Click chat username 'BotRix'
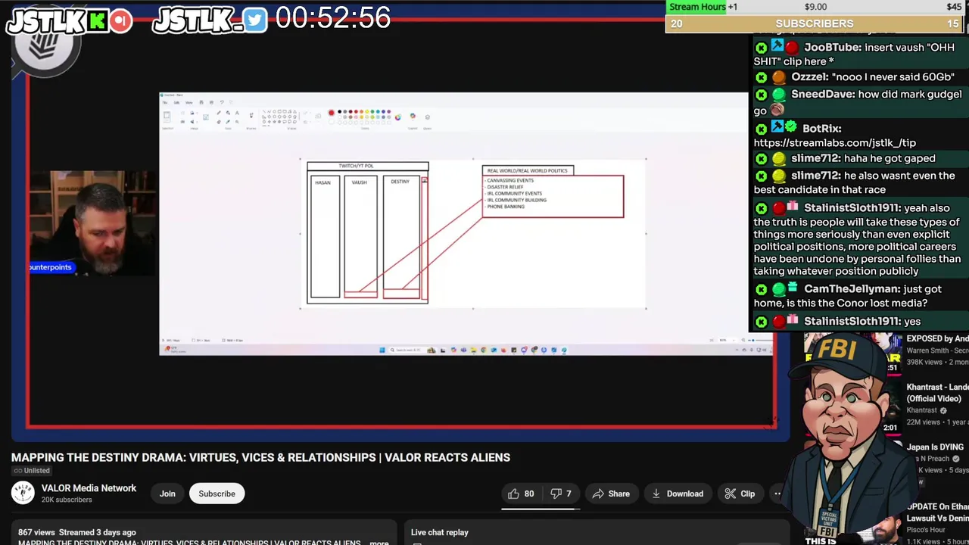Viewport: 969px width, 545px height. click(x=821, y=129)
